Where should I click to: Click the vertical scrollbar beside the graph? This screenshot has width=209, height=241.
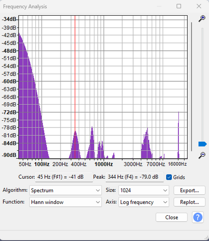191,87
